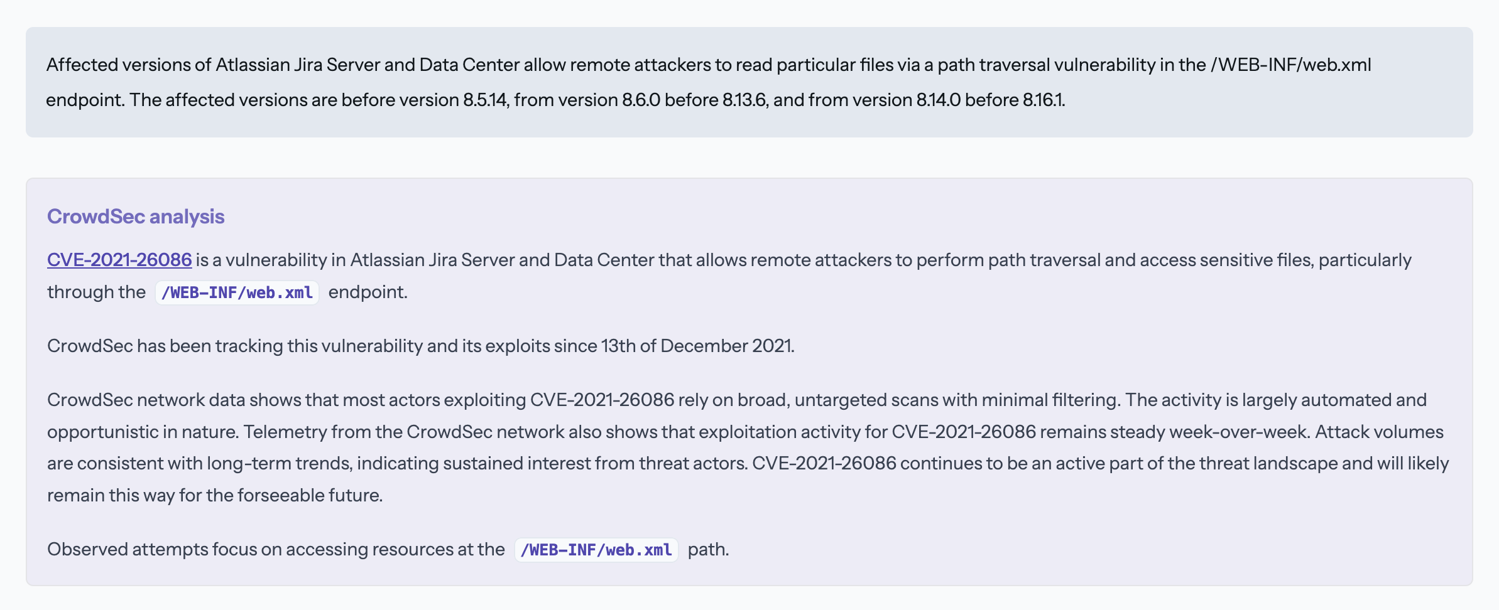The width and height of the screenshot is (1499, 610).
Task: Click the /WEB-INF/web.xml code chip before "endpoint."
Action: click(x=237, y=292)
